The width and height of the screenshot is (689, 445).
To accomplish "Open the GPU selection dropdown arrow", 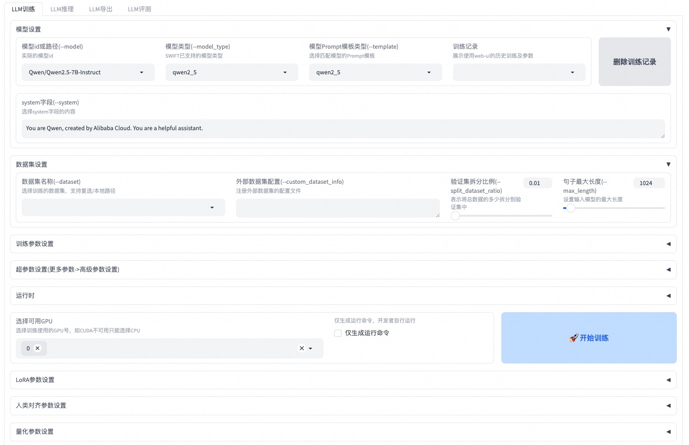I will click(x=310, y=349).
